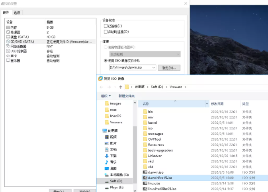Select Use physical drive radio button

106,47
